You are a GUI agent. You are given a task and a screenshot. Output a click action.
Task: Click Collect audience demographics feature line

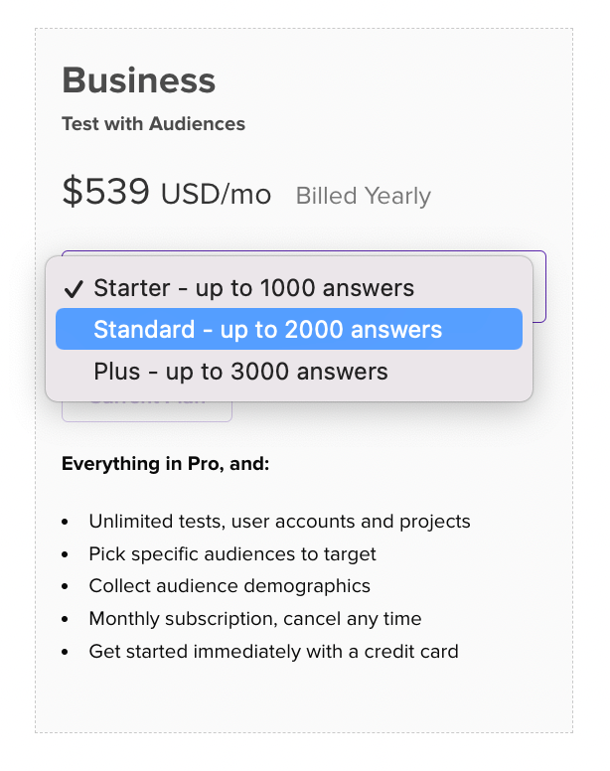pos(229,586)
